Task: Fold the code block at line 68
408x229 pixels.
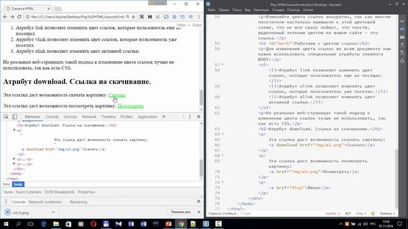Action: coord(222,155)
